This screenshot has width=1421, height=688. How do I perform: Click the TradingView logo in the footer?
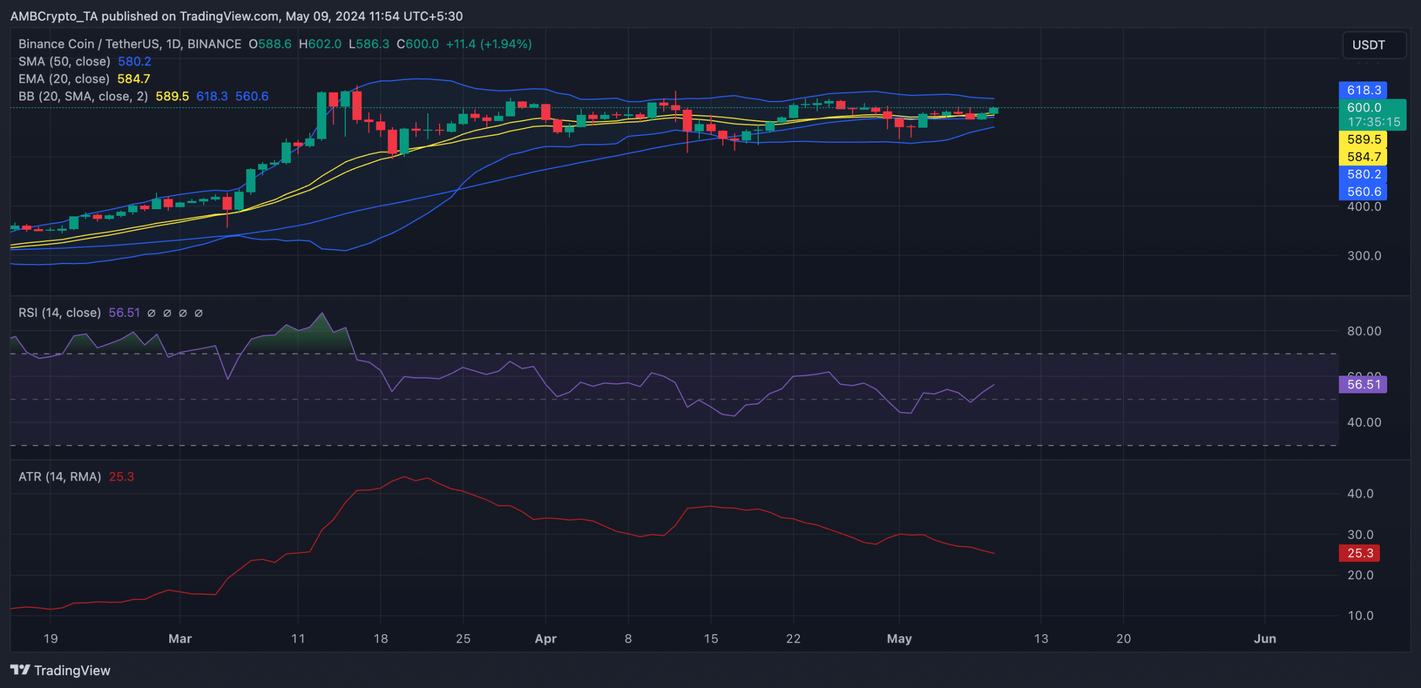(61, 670)
